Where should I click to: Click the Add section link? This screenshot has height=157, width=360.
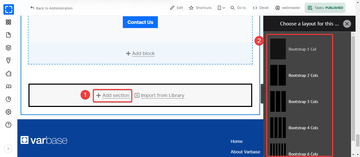tap(113, 95)
